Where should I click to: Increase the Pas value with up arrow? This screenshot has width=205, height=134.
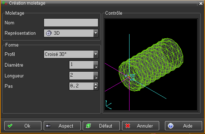coord(96,84)
